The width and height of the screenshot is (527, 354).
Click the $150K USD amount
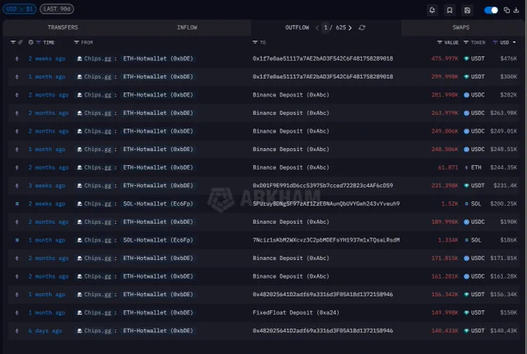[x=508, y=312]
